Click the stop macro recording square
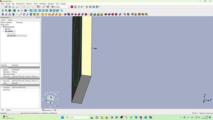The height and width of the screenshot is (120, 213). 75,7
